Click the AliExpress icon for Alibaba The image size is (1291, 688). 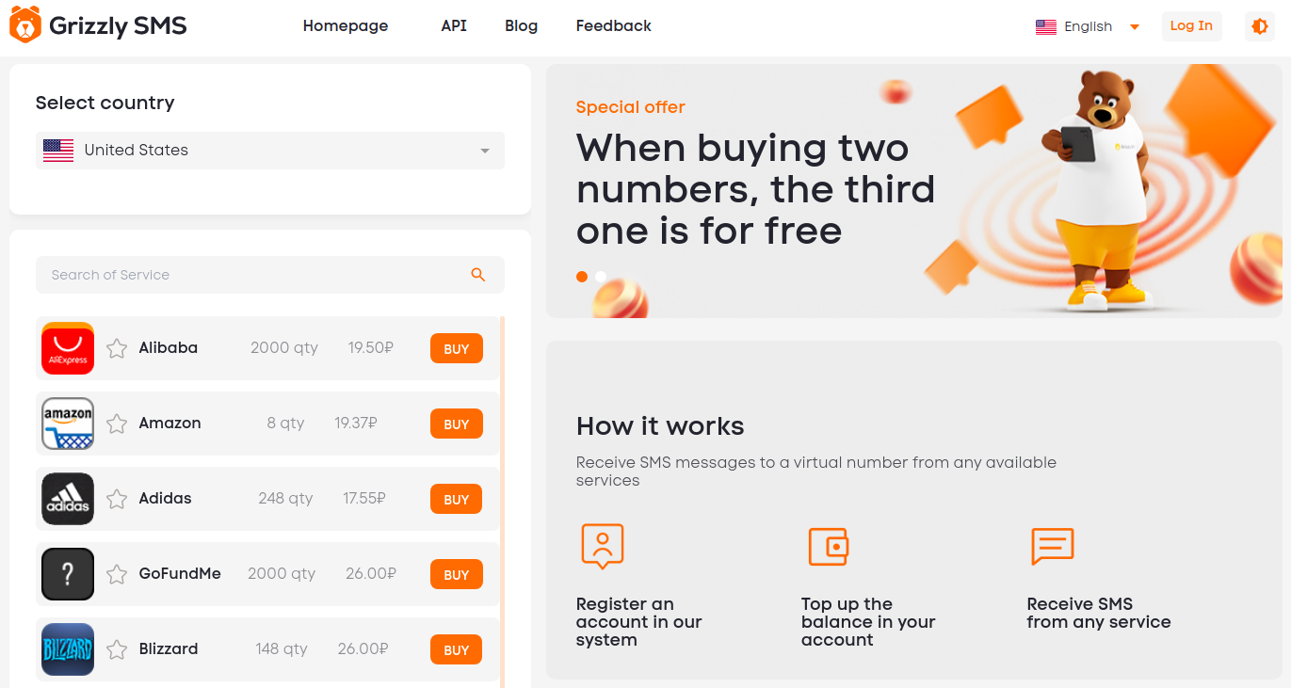point(68,348)
